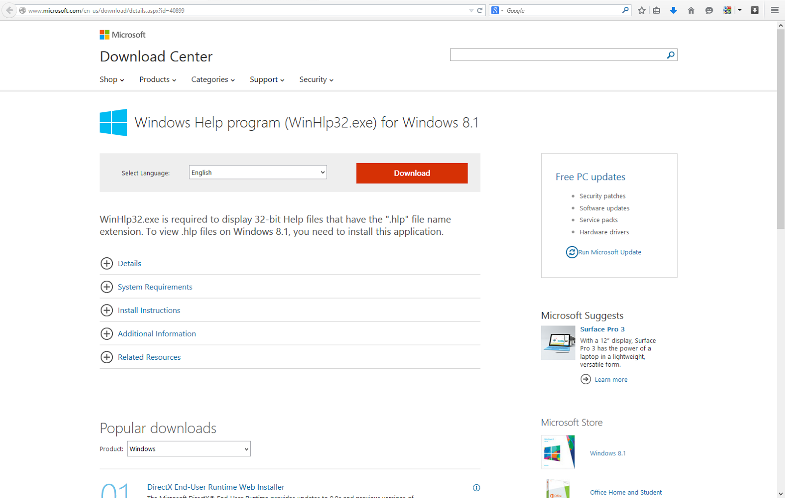
Task: Reload the page with the refresh icon
Action: (479, 10)
